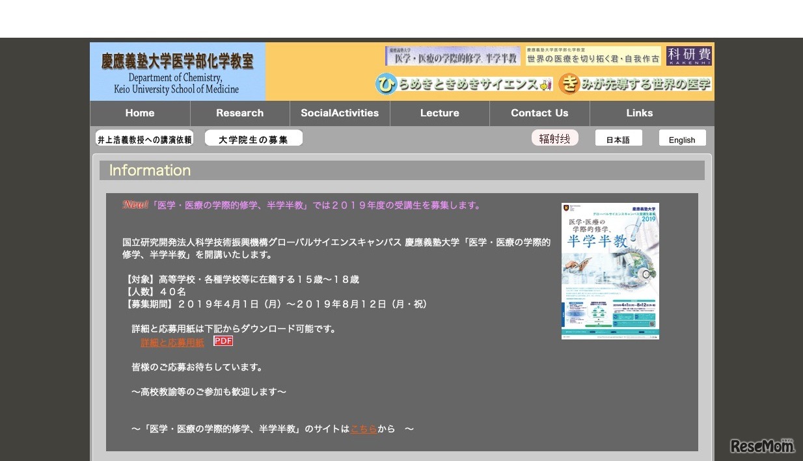The height and width of the screenshot is (461, 803).
Task: Click the Department of Chemistry header logo
Action: [176, 72]
